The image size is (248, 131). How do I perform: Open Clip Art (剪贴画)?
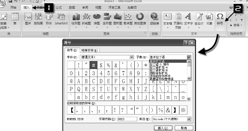38,19
